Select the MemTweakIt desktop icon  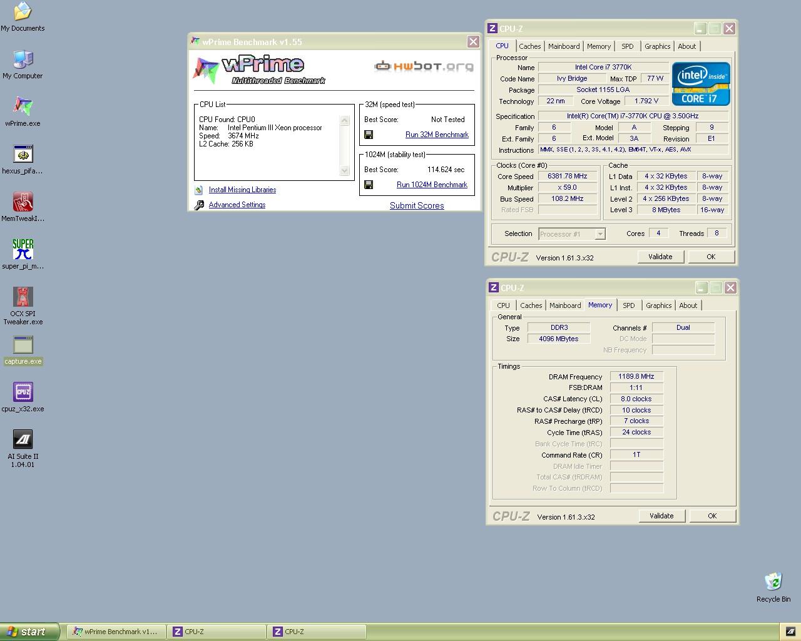click(23, 207)
